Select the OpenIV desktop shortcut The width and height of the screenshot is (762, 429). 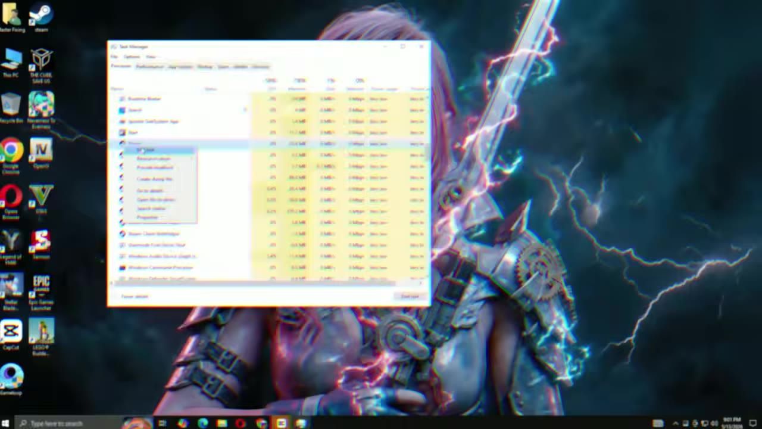(x=41, y=153)
